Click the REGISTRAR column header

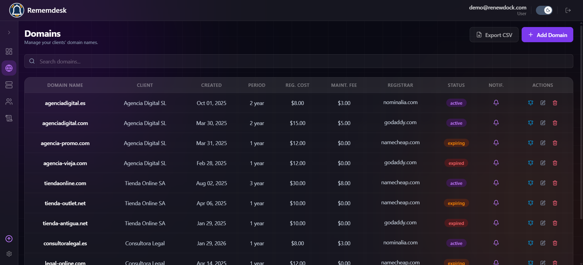point(400,85)
